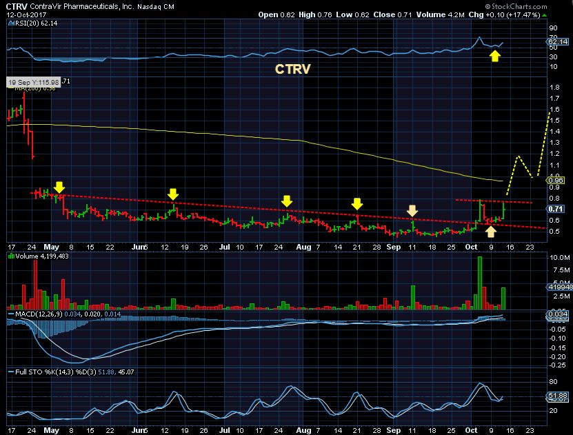
Task: Click the 0.96 moving average tag on the price axis
Action: tap(556, 180)
